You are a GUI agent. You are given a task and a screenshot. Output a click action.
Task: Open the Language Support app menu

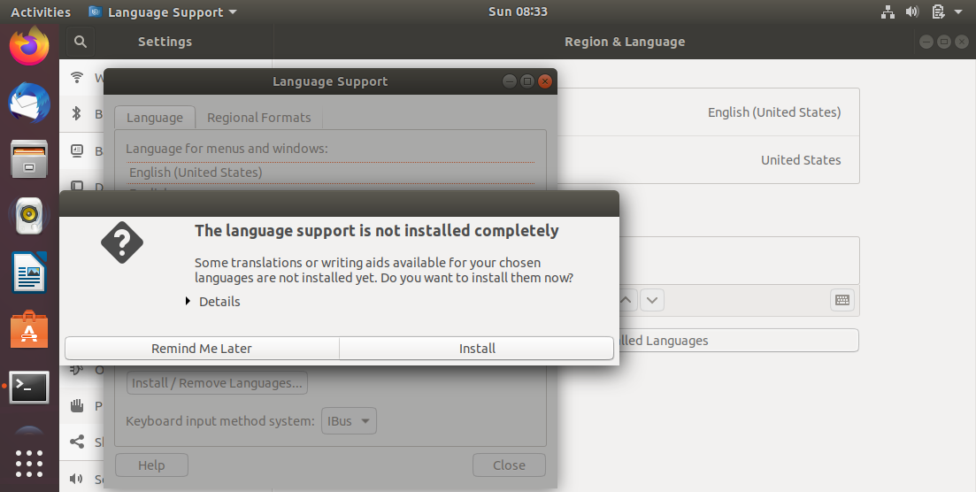[164, 12]
